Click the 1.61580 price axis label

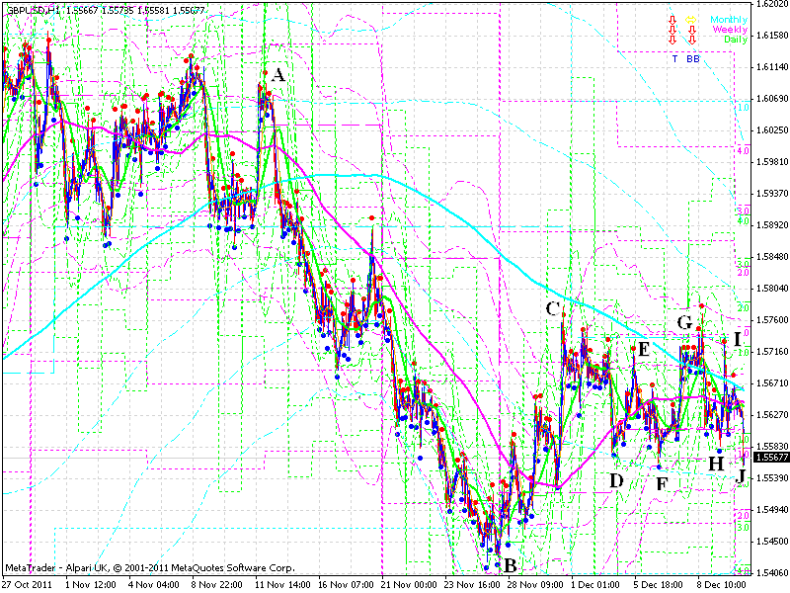click(772, 36)
